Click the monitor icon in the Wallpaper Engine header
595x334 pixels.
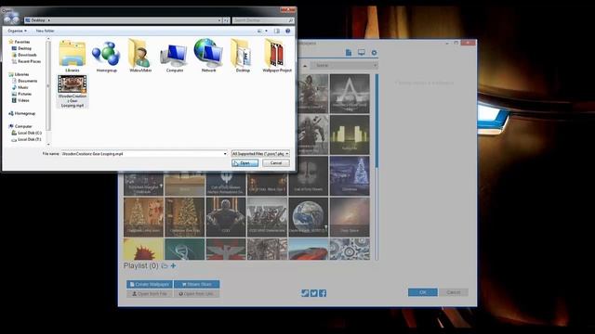pyautogui.click(x=362, y=53)
